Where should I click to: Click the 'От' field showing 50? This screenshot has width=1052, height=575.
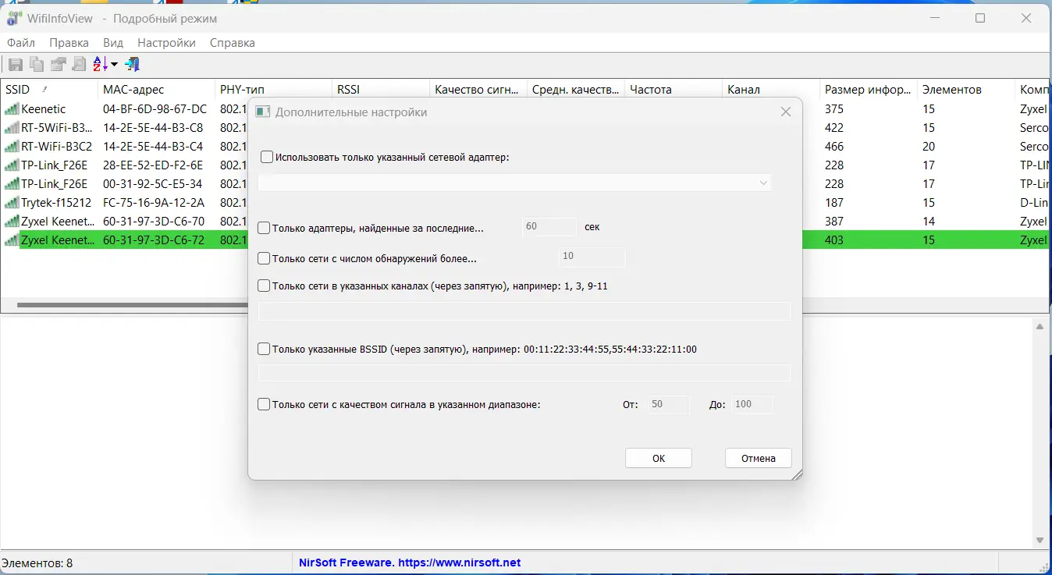click(x=667, y=404)
